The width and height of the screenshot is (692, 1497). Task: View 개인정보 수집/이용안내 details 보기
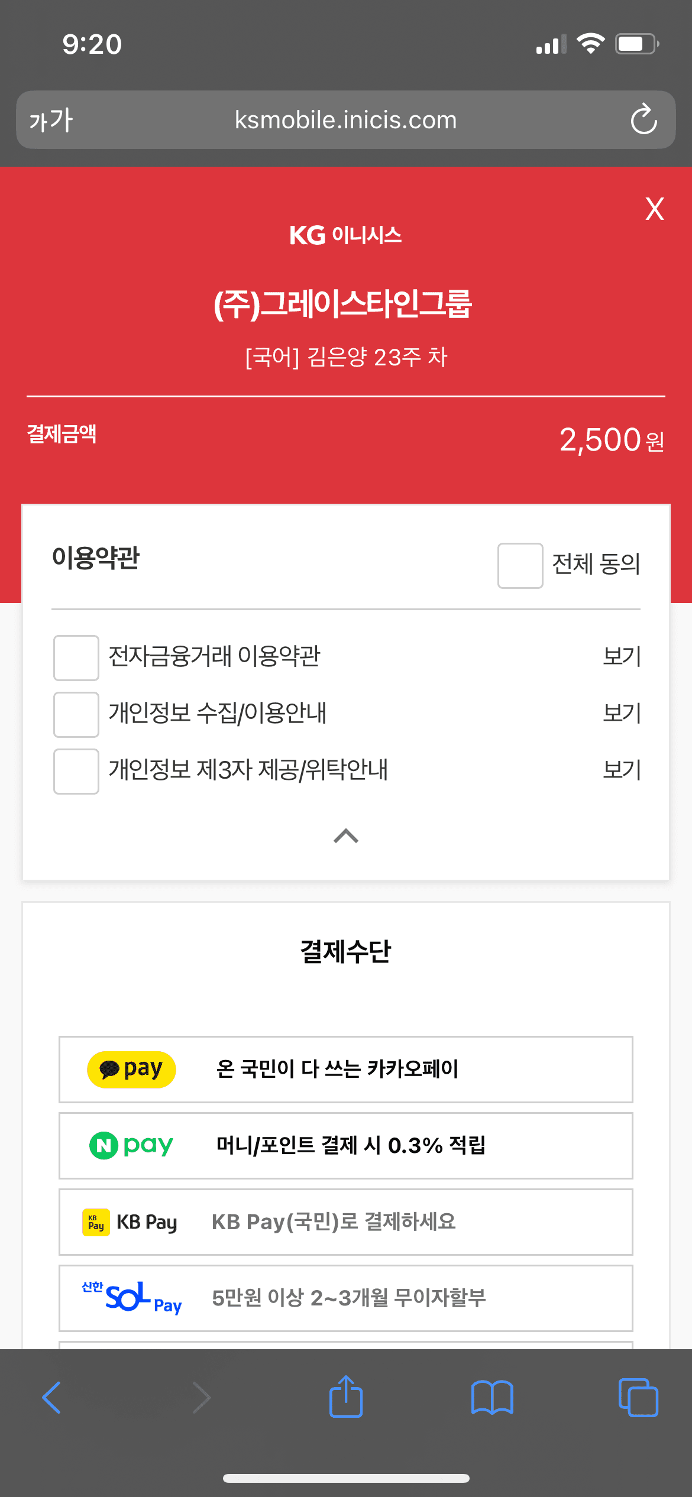[622, 713]
